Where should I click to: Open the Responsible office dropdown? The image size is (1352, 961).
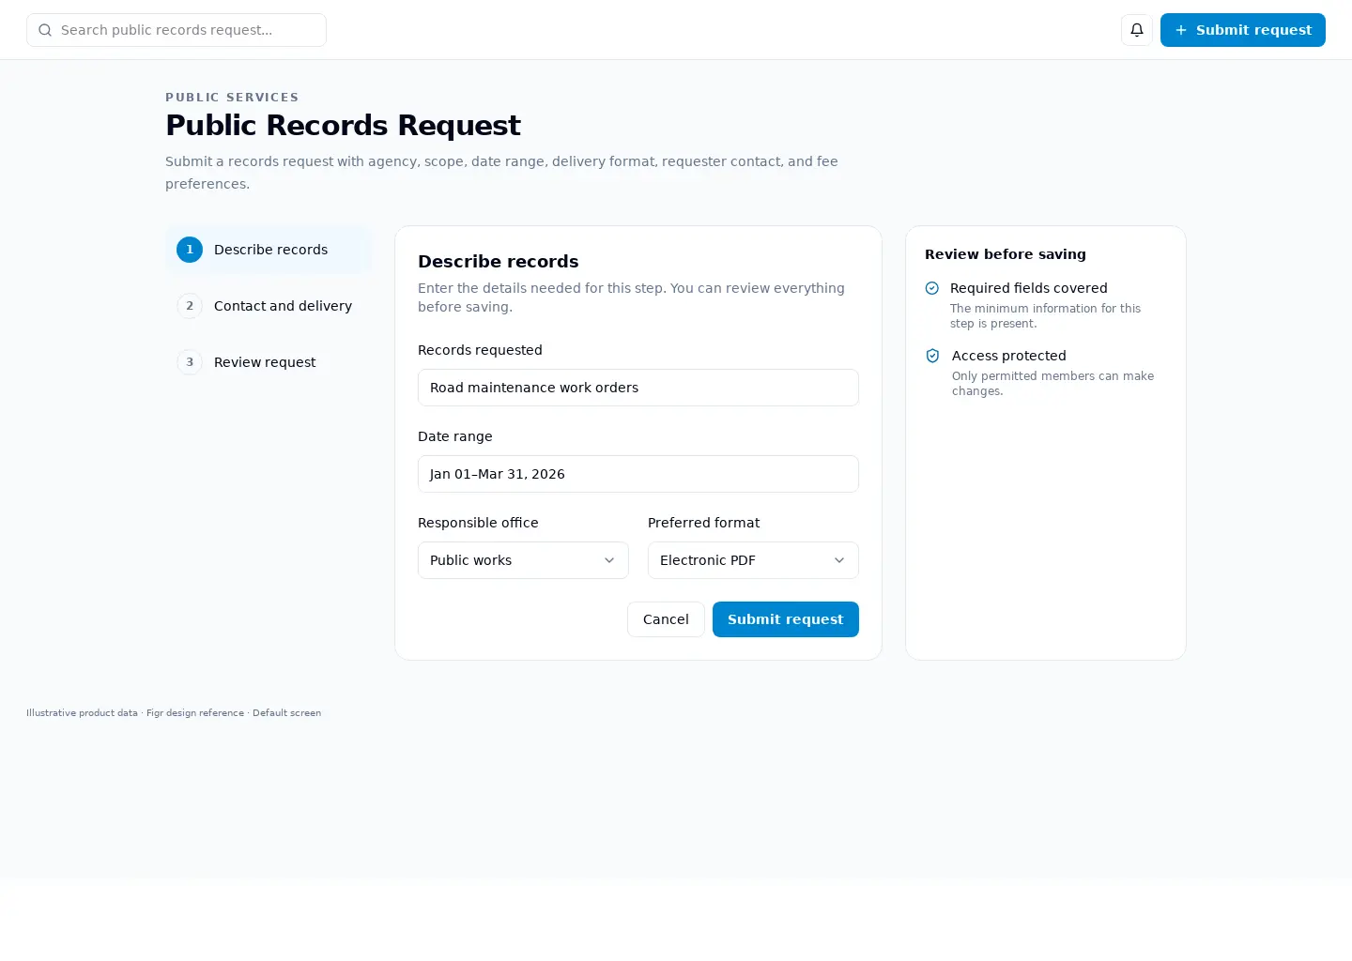523,560
